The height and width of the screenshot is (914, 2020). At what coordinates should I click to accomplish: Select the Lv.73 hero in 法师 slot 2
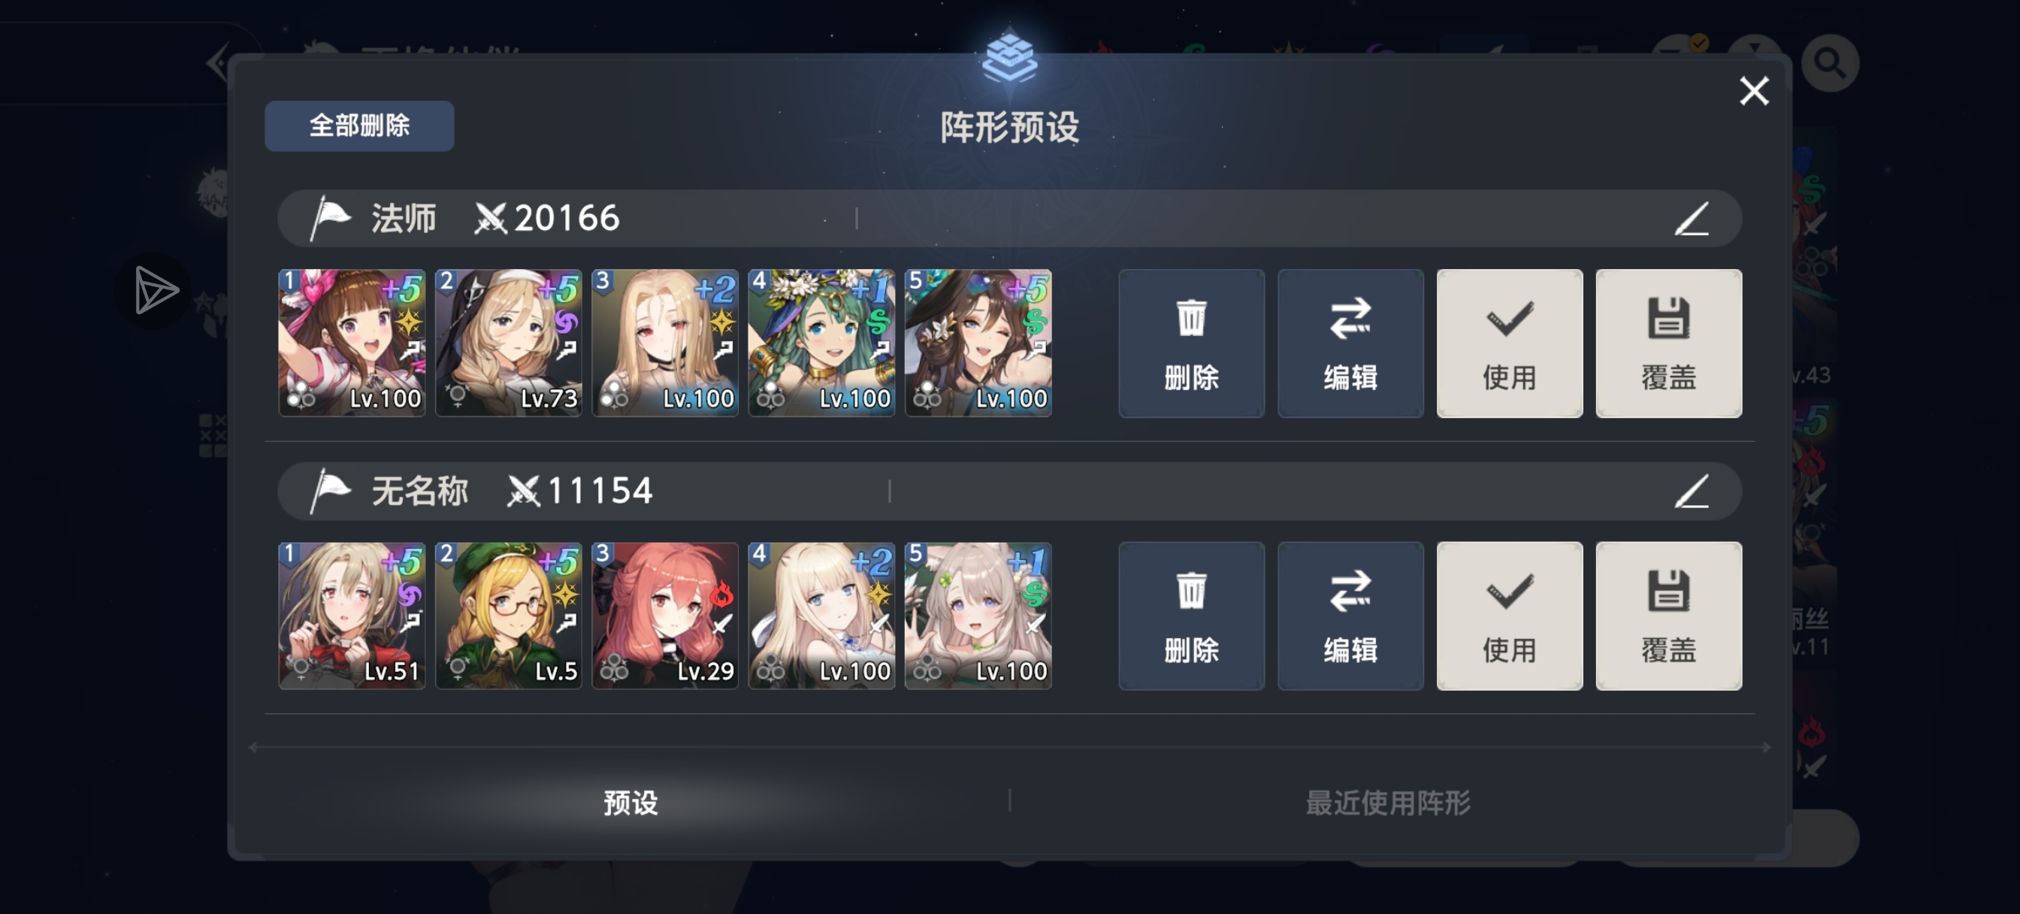coord(508,343)
